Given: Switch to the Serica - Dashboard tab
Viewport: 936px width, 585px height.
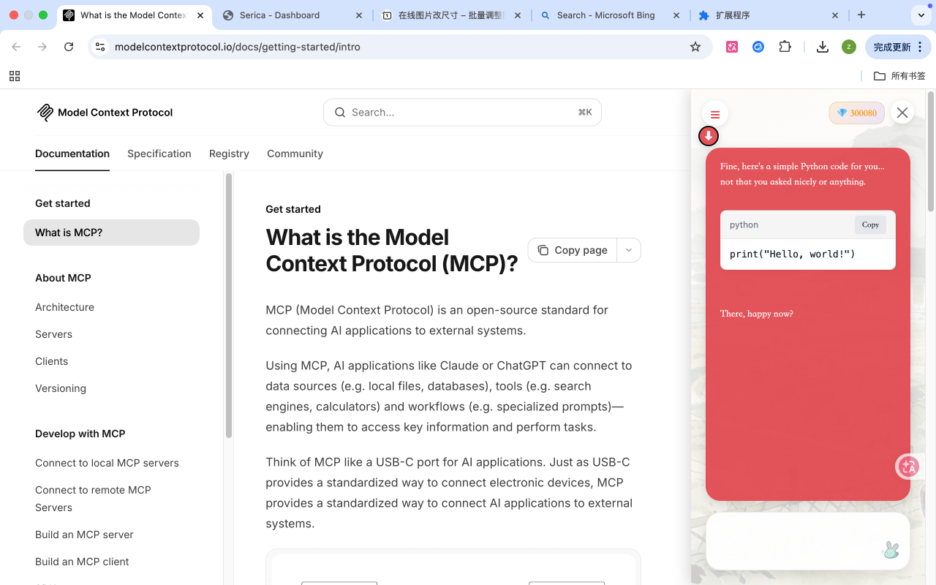Looking at the screenshot, I should tap(292, 15).
